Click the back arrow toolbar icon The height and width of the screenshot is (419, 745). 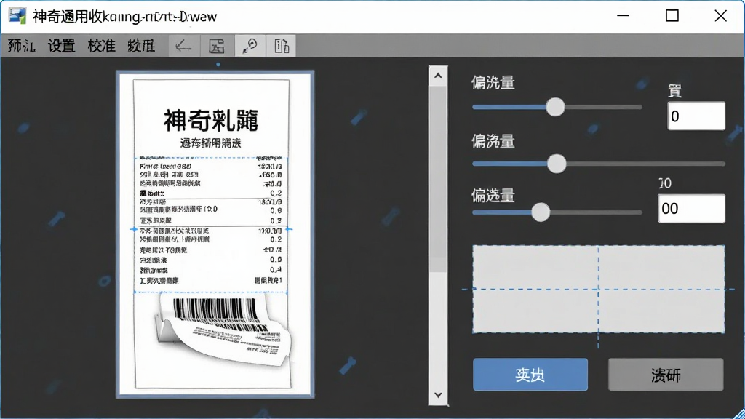(x=184, y=46)
